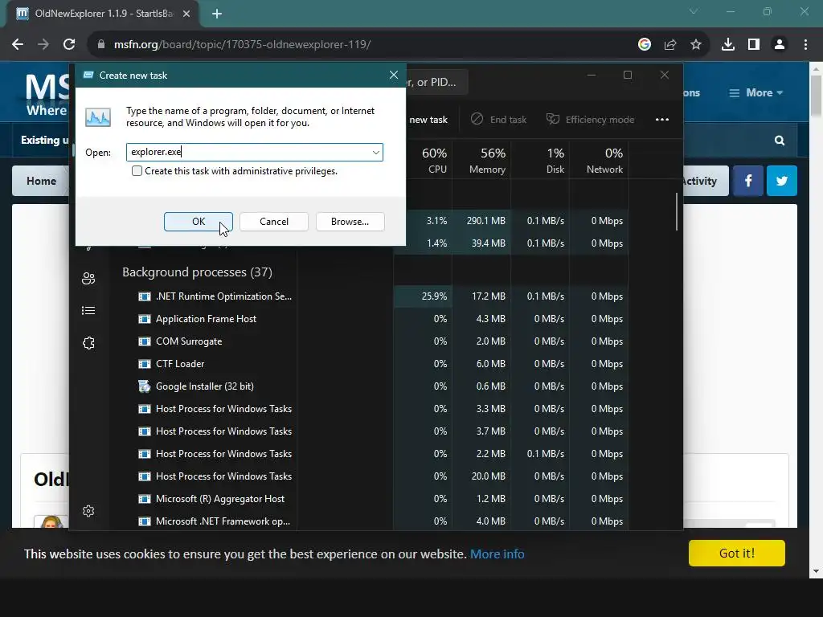The image size is (823, 617).
Task: Click Got it! cookie button
Action: click(x=737, y=553)
